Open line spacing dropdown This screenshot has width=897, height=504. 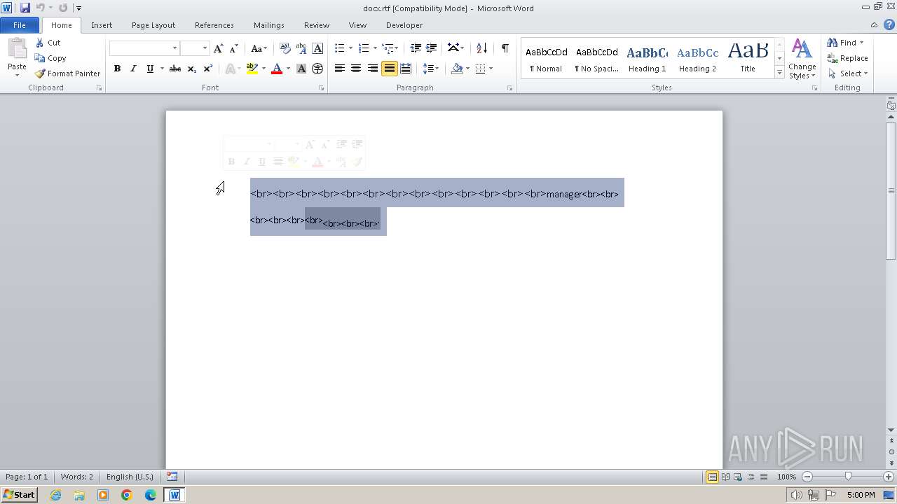coord(431,69)
